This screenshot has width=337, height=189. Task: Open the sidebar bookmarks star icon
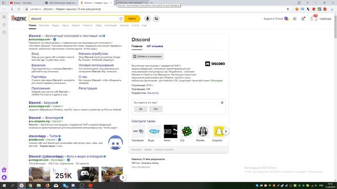[4, 25]
